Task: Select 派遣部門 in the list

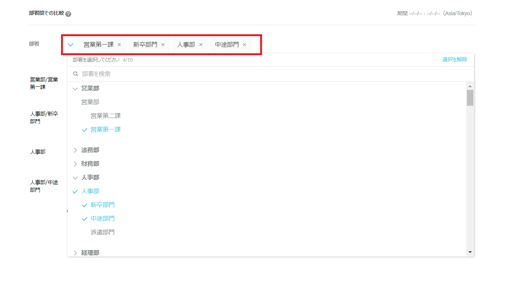Action: tap(103, 232)
